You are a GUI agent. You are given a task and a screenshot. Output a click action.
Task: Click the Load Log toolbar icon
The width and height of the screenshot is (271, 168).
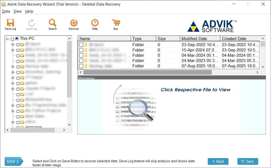31,23
